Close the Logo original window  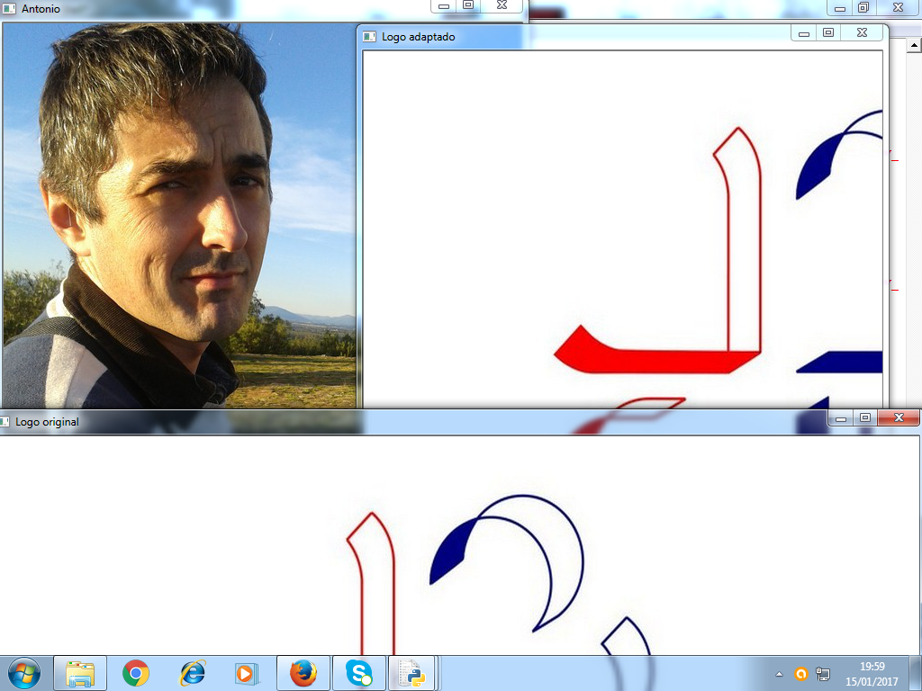click(899, 417)
